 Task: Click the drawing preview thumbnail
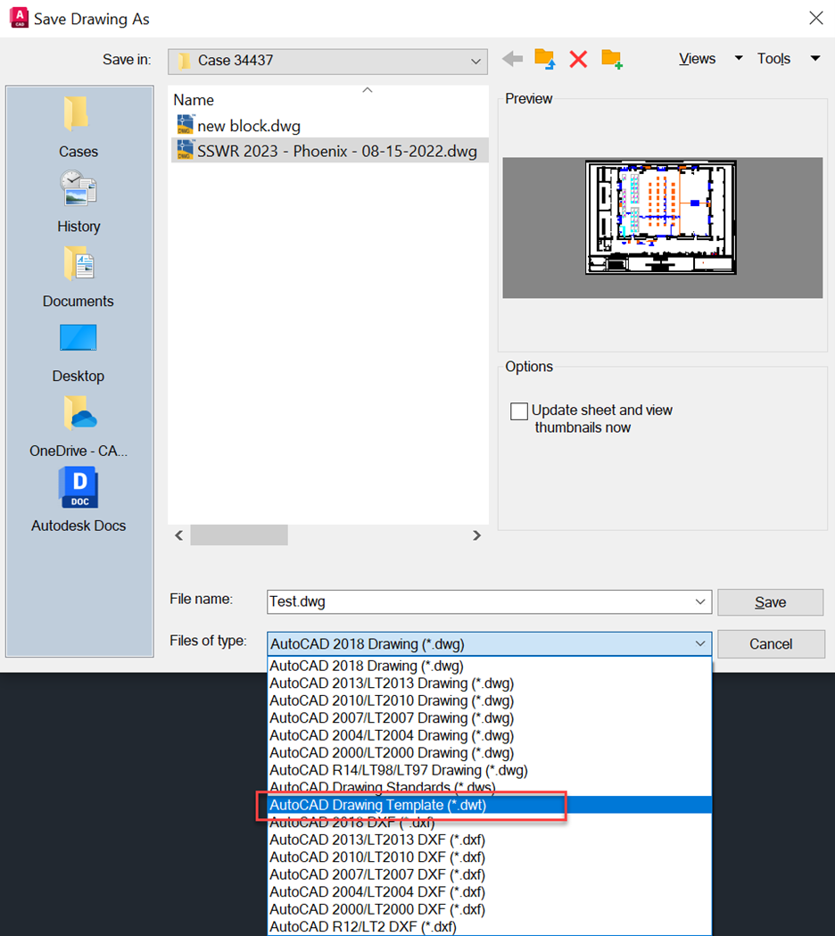coord(661,218)
